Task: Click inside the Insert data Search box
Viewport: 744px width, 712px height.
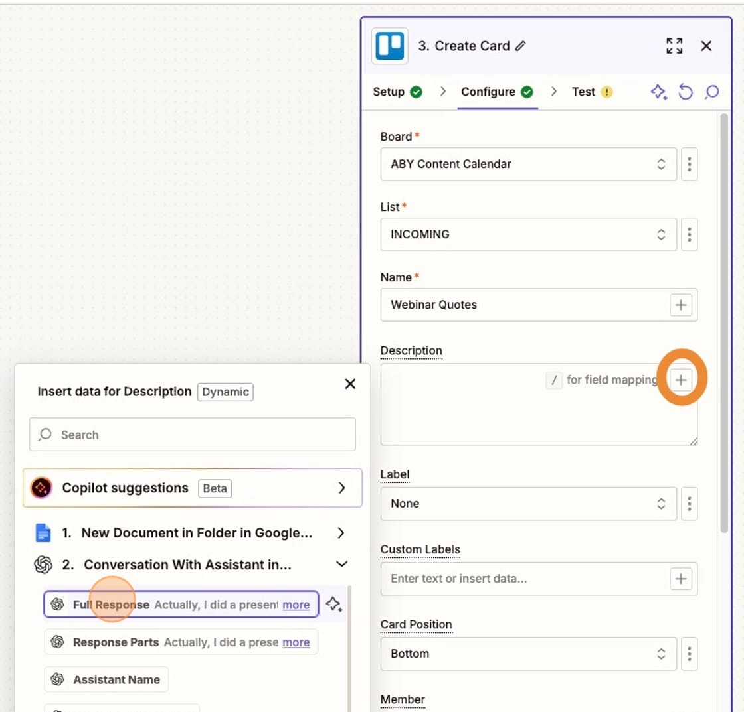Action: click(x=192, y=435)
